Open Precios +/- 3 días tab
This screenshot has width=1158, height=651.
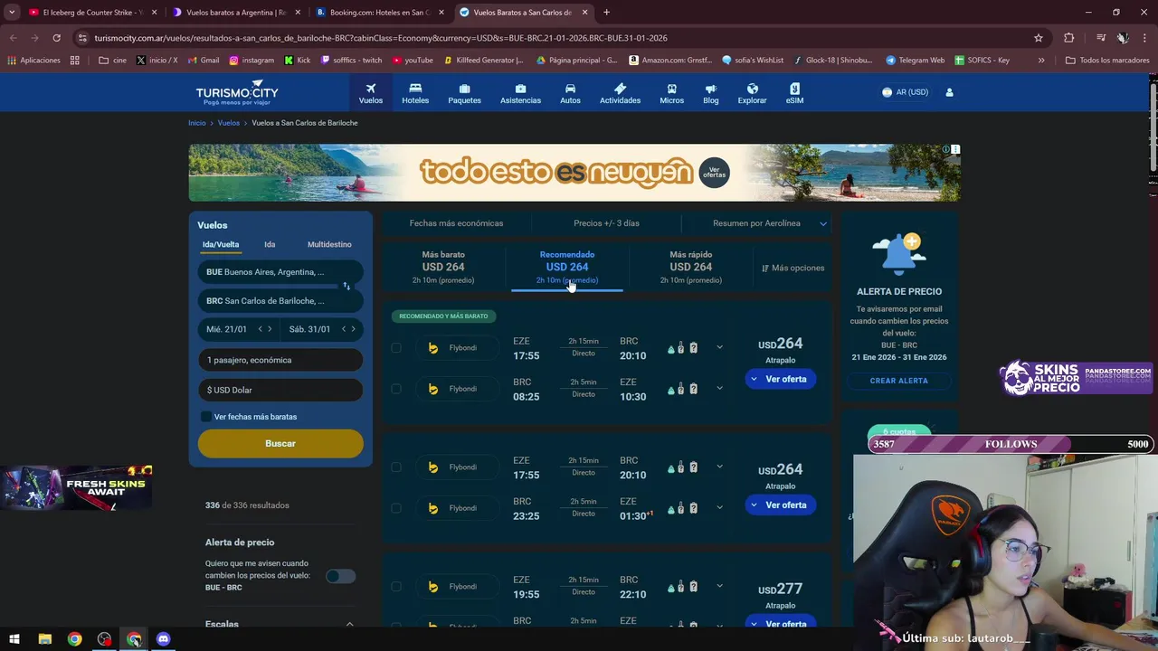[x=606, y=223]
